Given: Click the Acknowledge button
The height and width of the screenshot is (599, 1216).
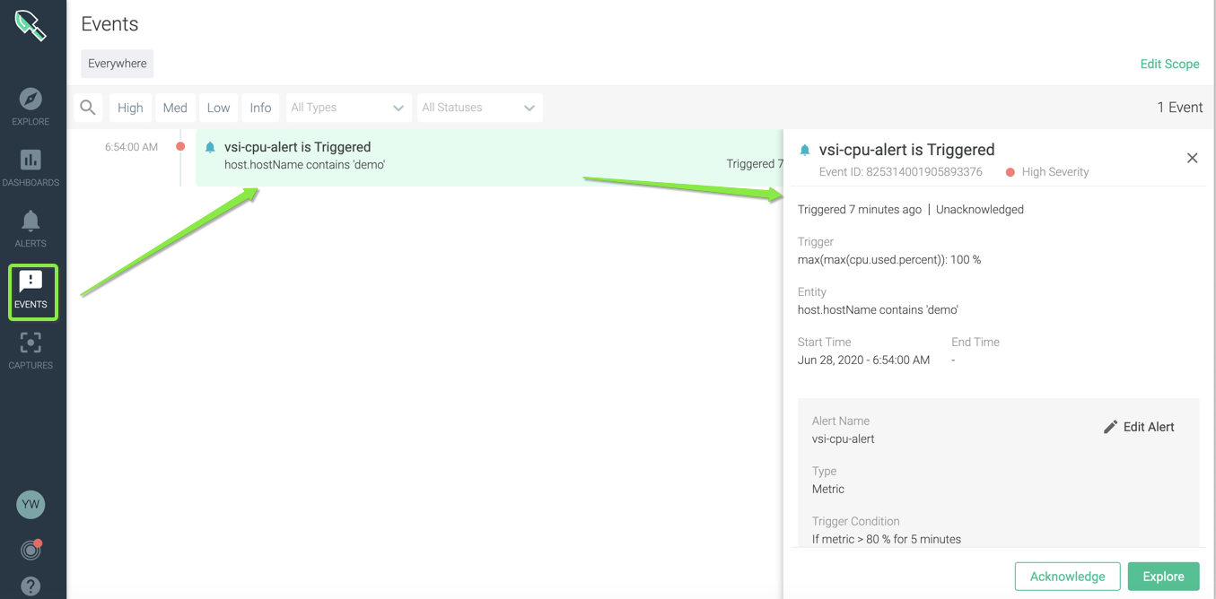Looking at the screenshot, I should click(x=1067, y=577).
